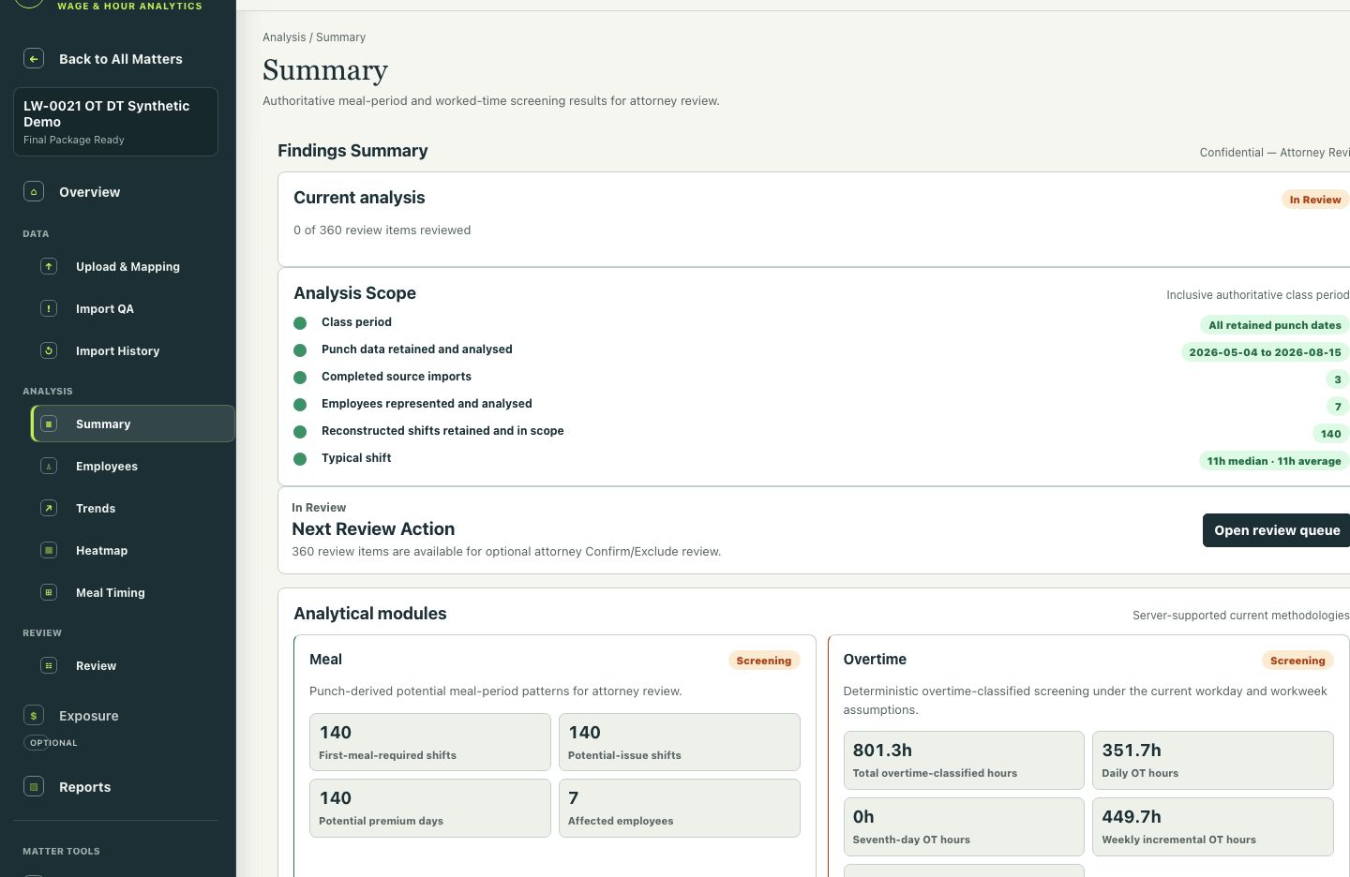
Task: Click the Heatmap grid icon
Action: tap(49, 551)
